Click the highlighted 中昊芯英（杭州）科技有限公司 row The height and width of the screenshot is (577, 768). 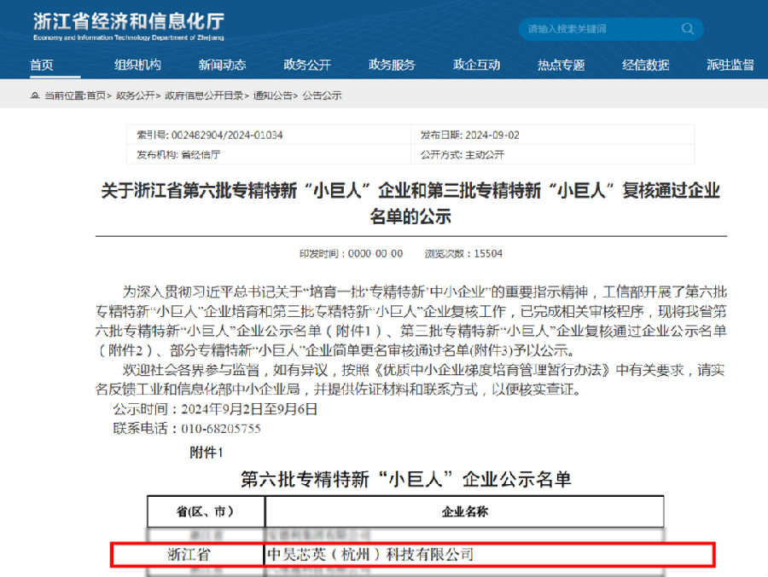412,555
